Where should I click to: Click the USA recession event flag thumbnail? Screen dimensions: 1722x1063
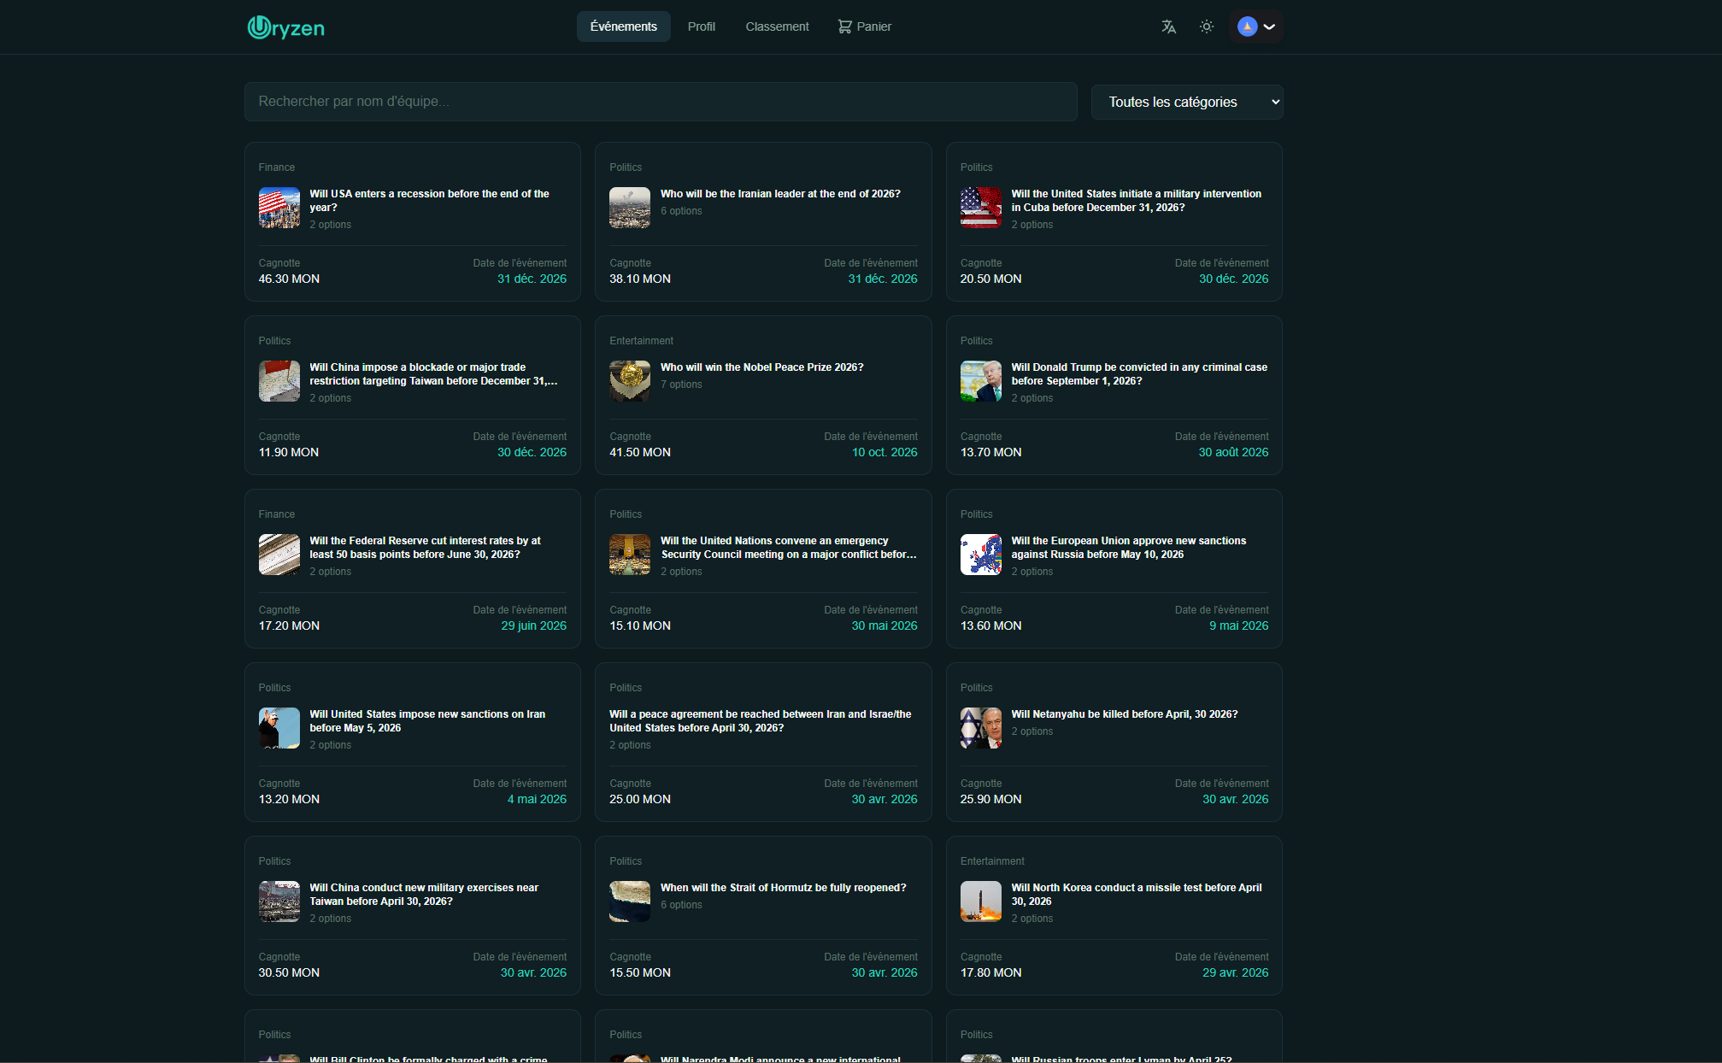coord(279,208)
